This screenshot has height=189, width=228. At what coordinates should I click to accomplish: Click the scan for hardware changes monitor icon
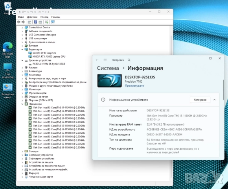click(x=53, y=22)
